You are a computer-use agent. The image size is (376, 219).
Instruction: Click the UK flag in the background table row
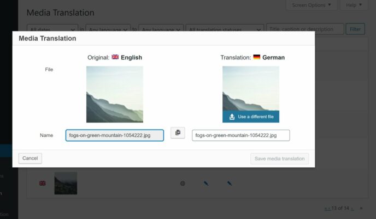coord(43,183)
